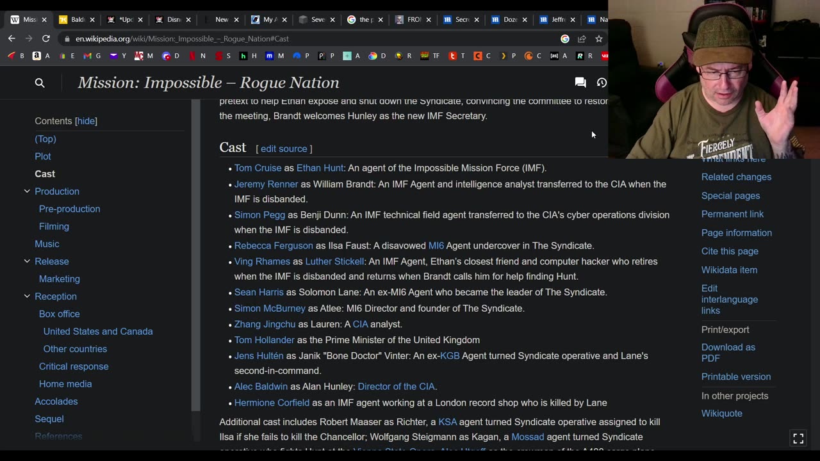Open Cite this page link

[730, 252]
